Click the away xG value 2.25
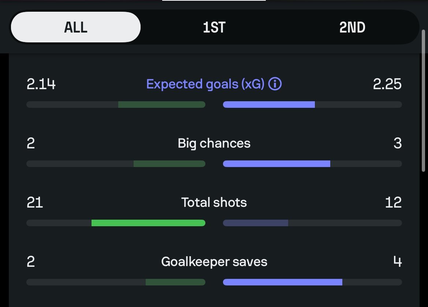The height and width of the screenshot is (307, 428). pos(387,84)
